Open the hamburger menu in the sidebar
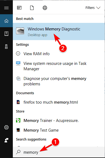Screen dimensions: 105x158 6,8
